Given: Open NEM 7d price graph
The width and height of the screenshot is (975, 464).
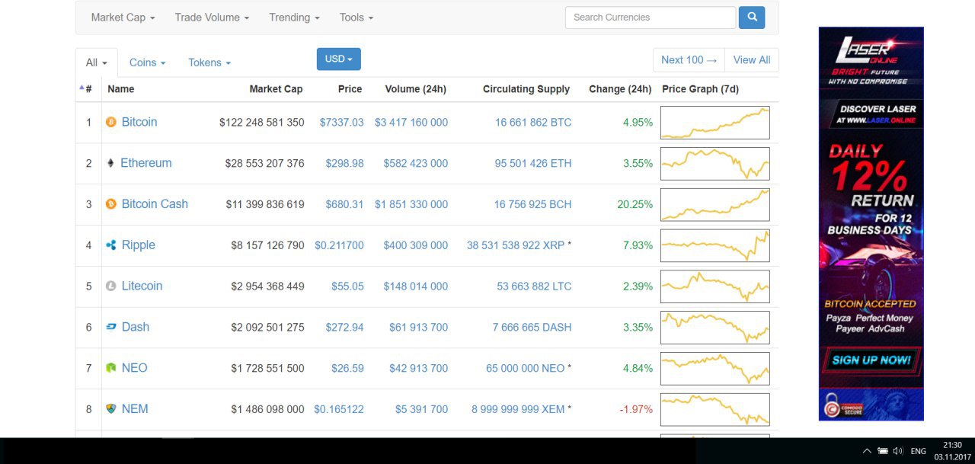Looking at the screenshot, I should (715, 410).
